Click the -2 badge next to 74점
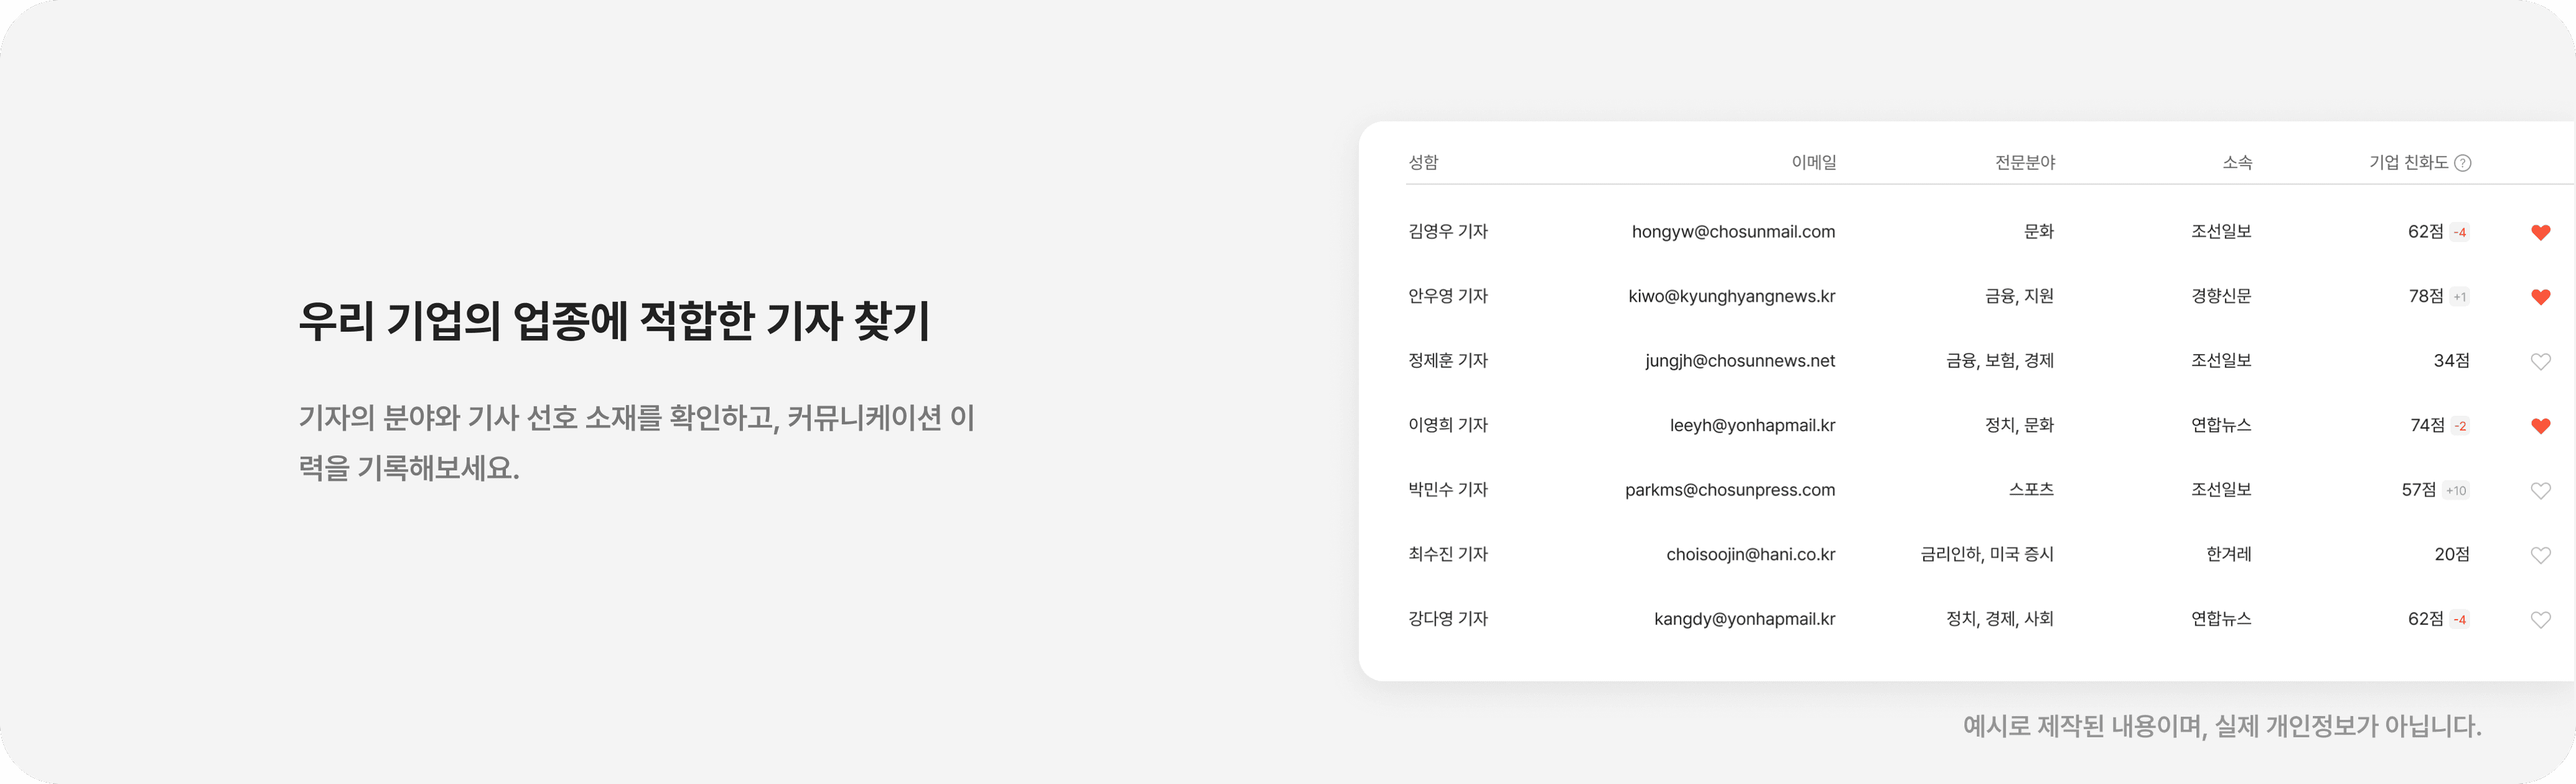 coord(2460,426)
